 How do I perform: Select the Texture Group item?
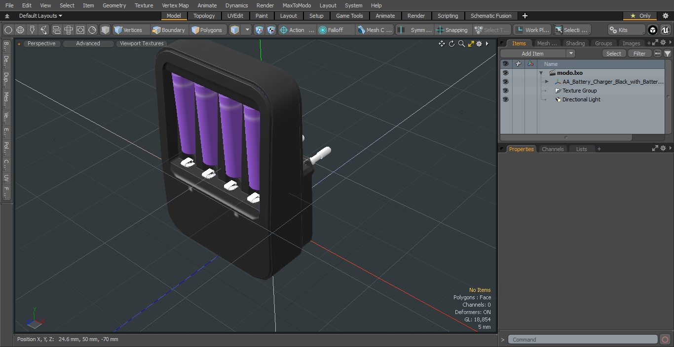pos(579,91)
